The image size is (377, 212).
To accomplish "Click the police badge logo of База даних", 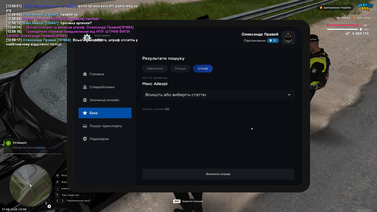I will (87, 37).
